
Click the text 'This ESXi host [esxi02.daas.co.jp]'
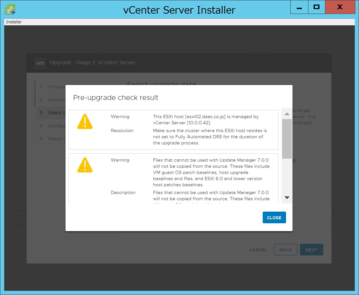coord(189,117)
